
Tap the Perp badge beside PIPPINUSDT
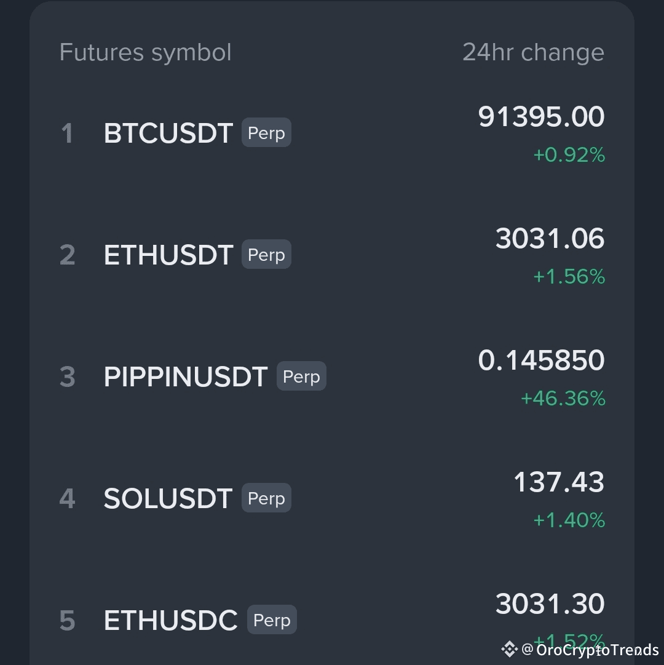(301, 376)
